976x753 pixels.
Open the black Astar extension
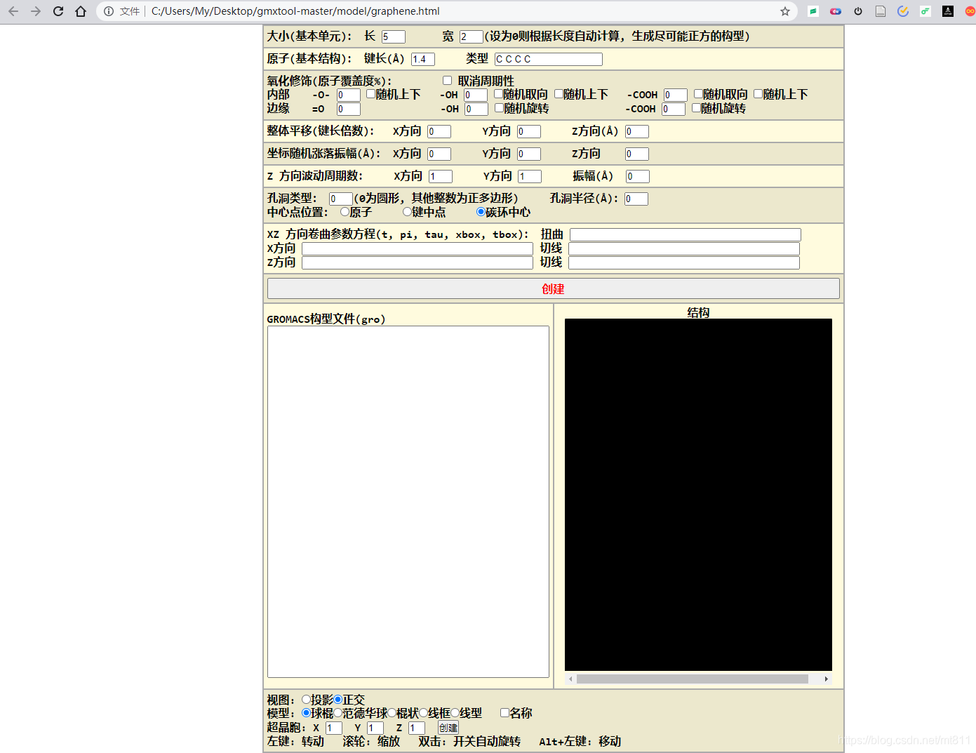point(948,11)
